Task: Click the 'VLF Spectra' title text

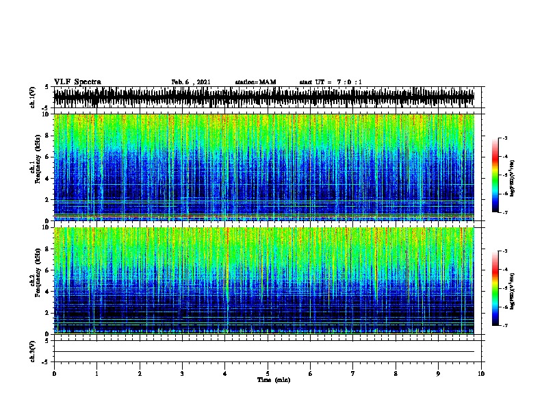Action: (77, 82)
